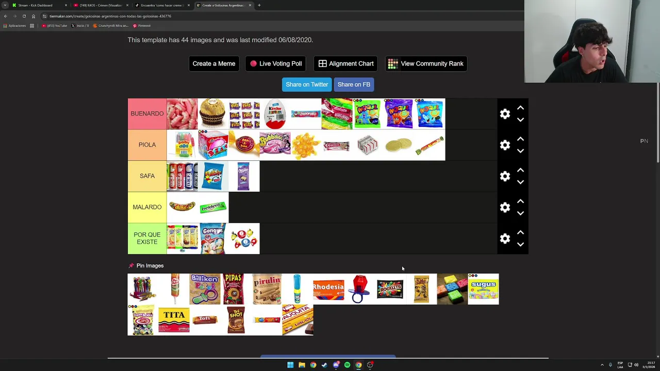Open Inicio / X bookmark

tap(80, 26)
